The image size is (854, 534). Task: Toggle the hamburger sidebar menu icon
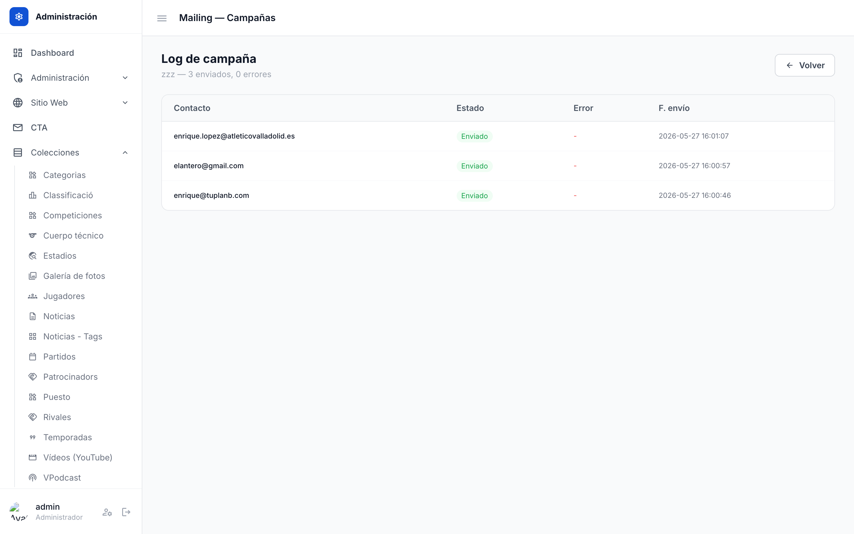[162, 18]
